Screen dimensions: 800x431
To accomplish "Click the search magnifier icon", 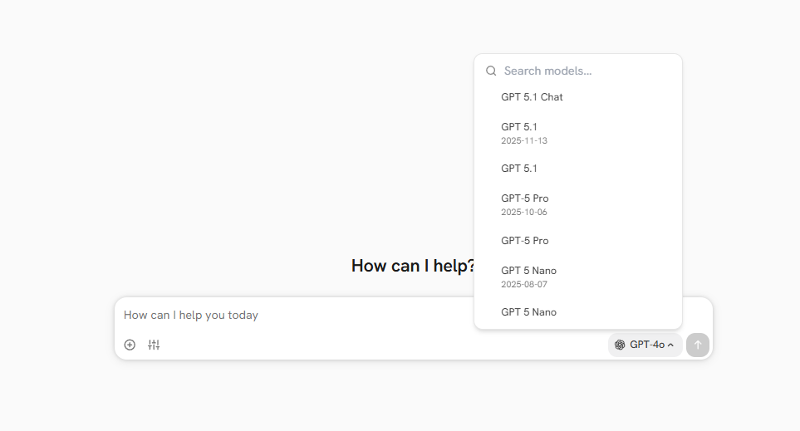I will tap(491, 71).
